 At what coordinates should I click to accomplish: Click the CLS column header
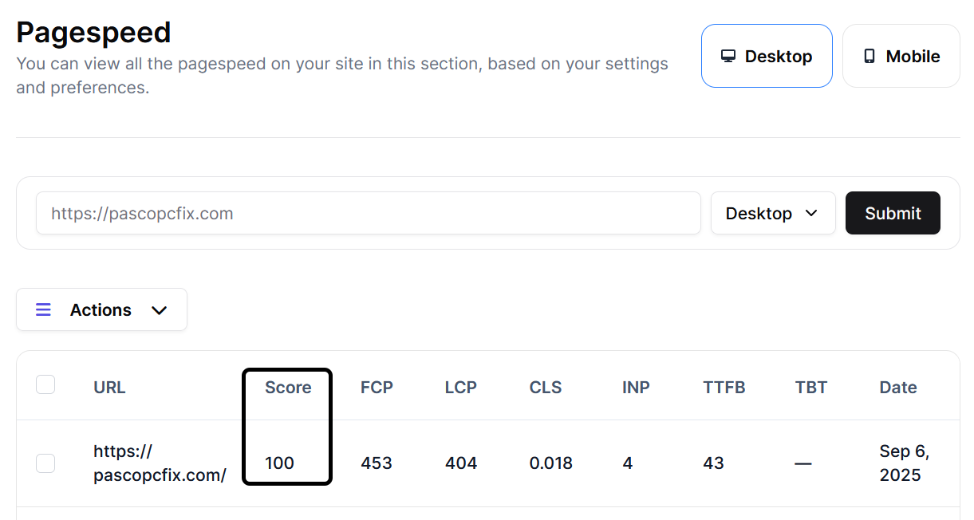click(546, 388)
